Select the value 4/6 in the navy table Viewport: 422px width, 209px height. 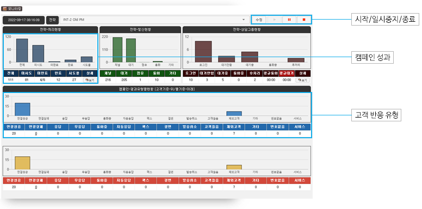click(x=42, y=80)
